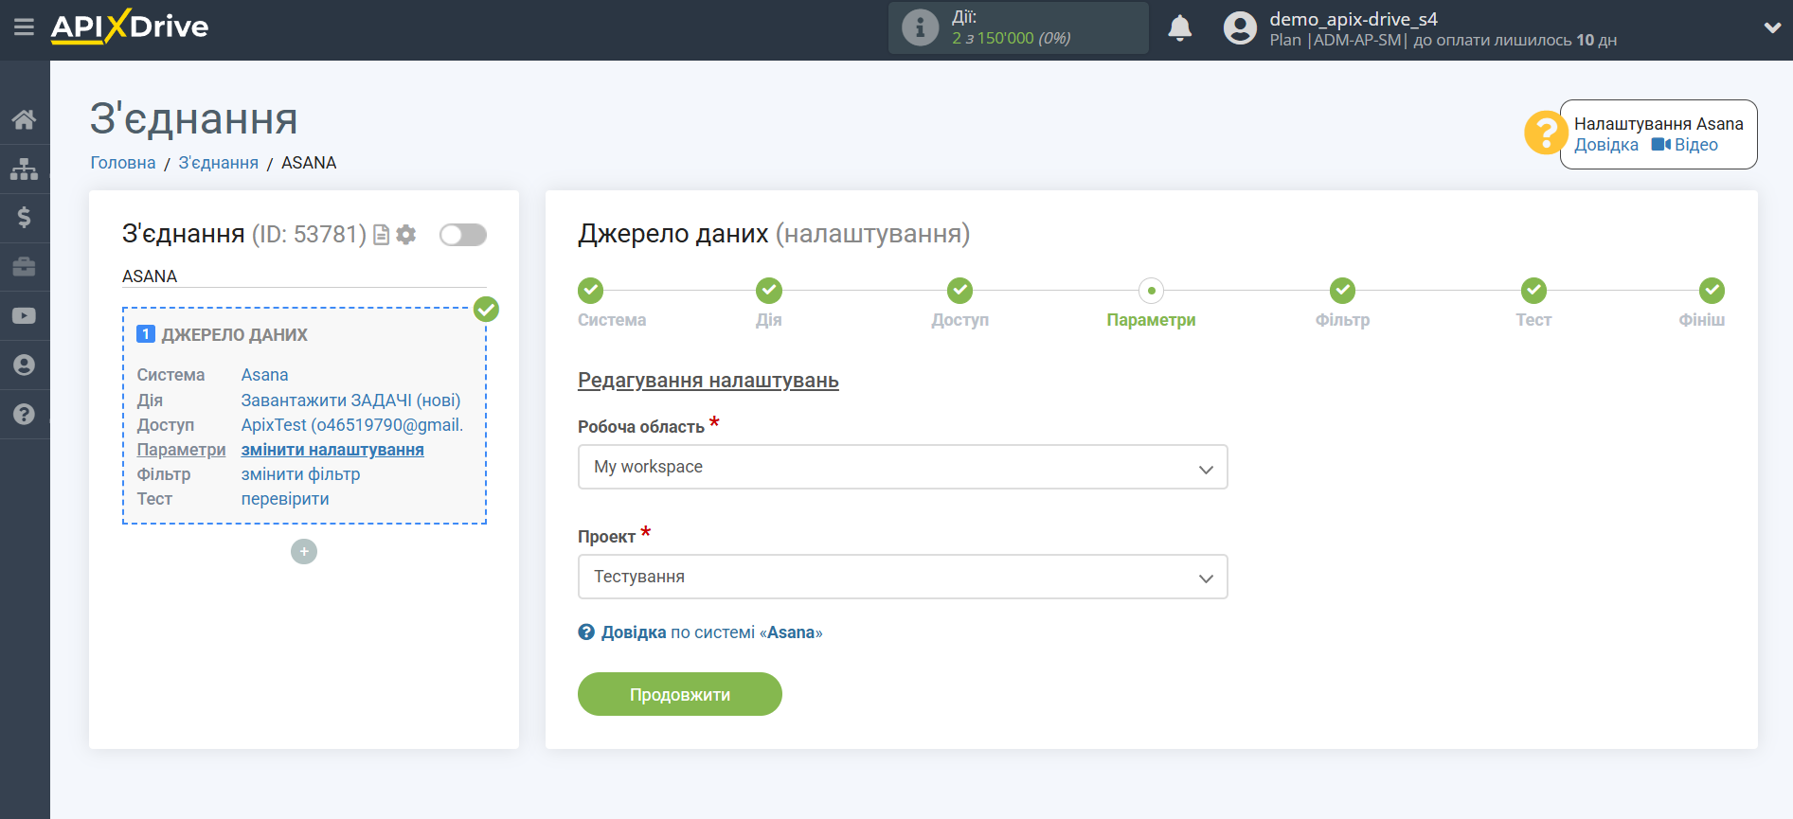Click the copy connection document icon
This screenshot has height=819, width=1793.
pyautogui.click(x=382, y=235)
